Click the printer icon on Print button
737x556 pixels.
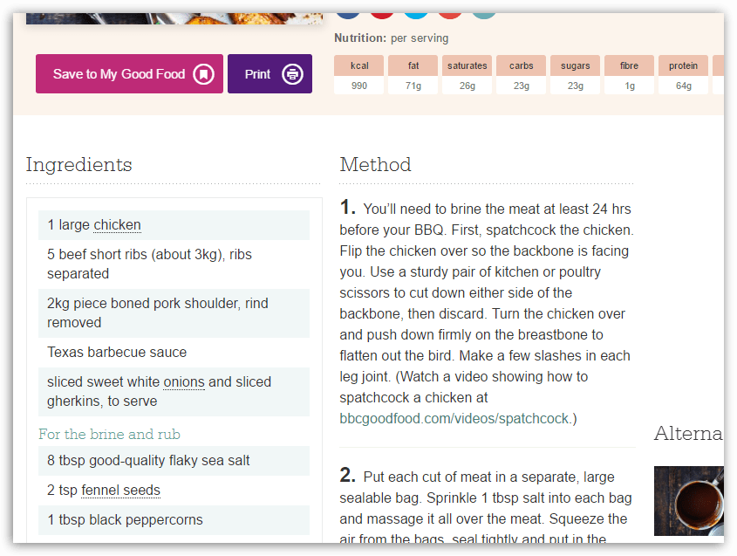tap(293, 74)
